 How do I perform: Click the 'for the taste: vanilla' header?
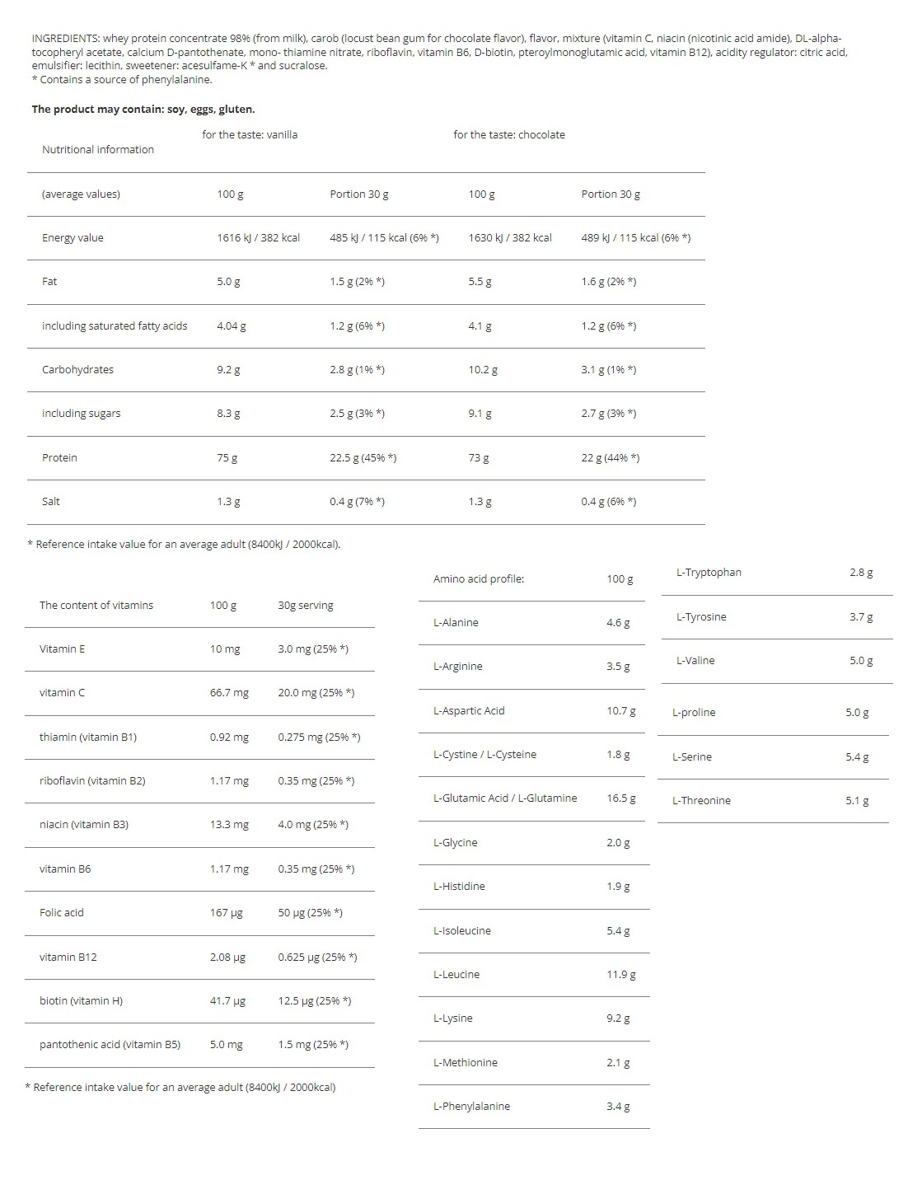250,134
